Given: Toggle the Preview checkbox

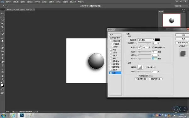Looking at the screenshot, I should point(180,46).
